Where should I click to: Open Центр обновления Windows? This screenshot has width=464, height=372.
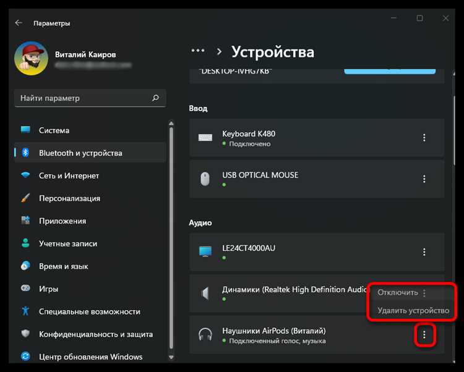coord(90,357)
